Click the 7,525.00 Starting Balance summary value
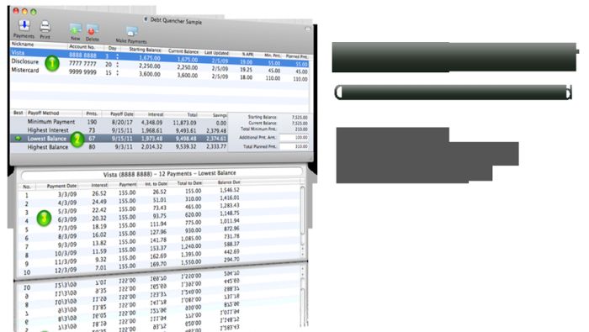 pyautogui.click(x=300, y=118)
